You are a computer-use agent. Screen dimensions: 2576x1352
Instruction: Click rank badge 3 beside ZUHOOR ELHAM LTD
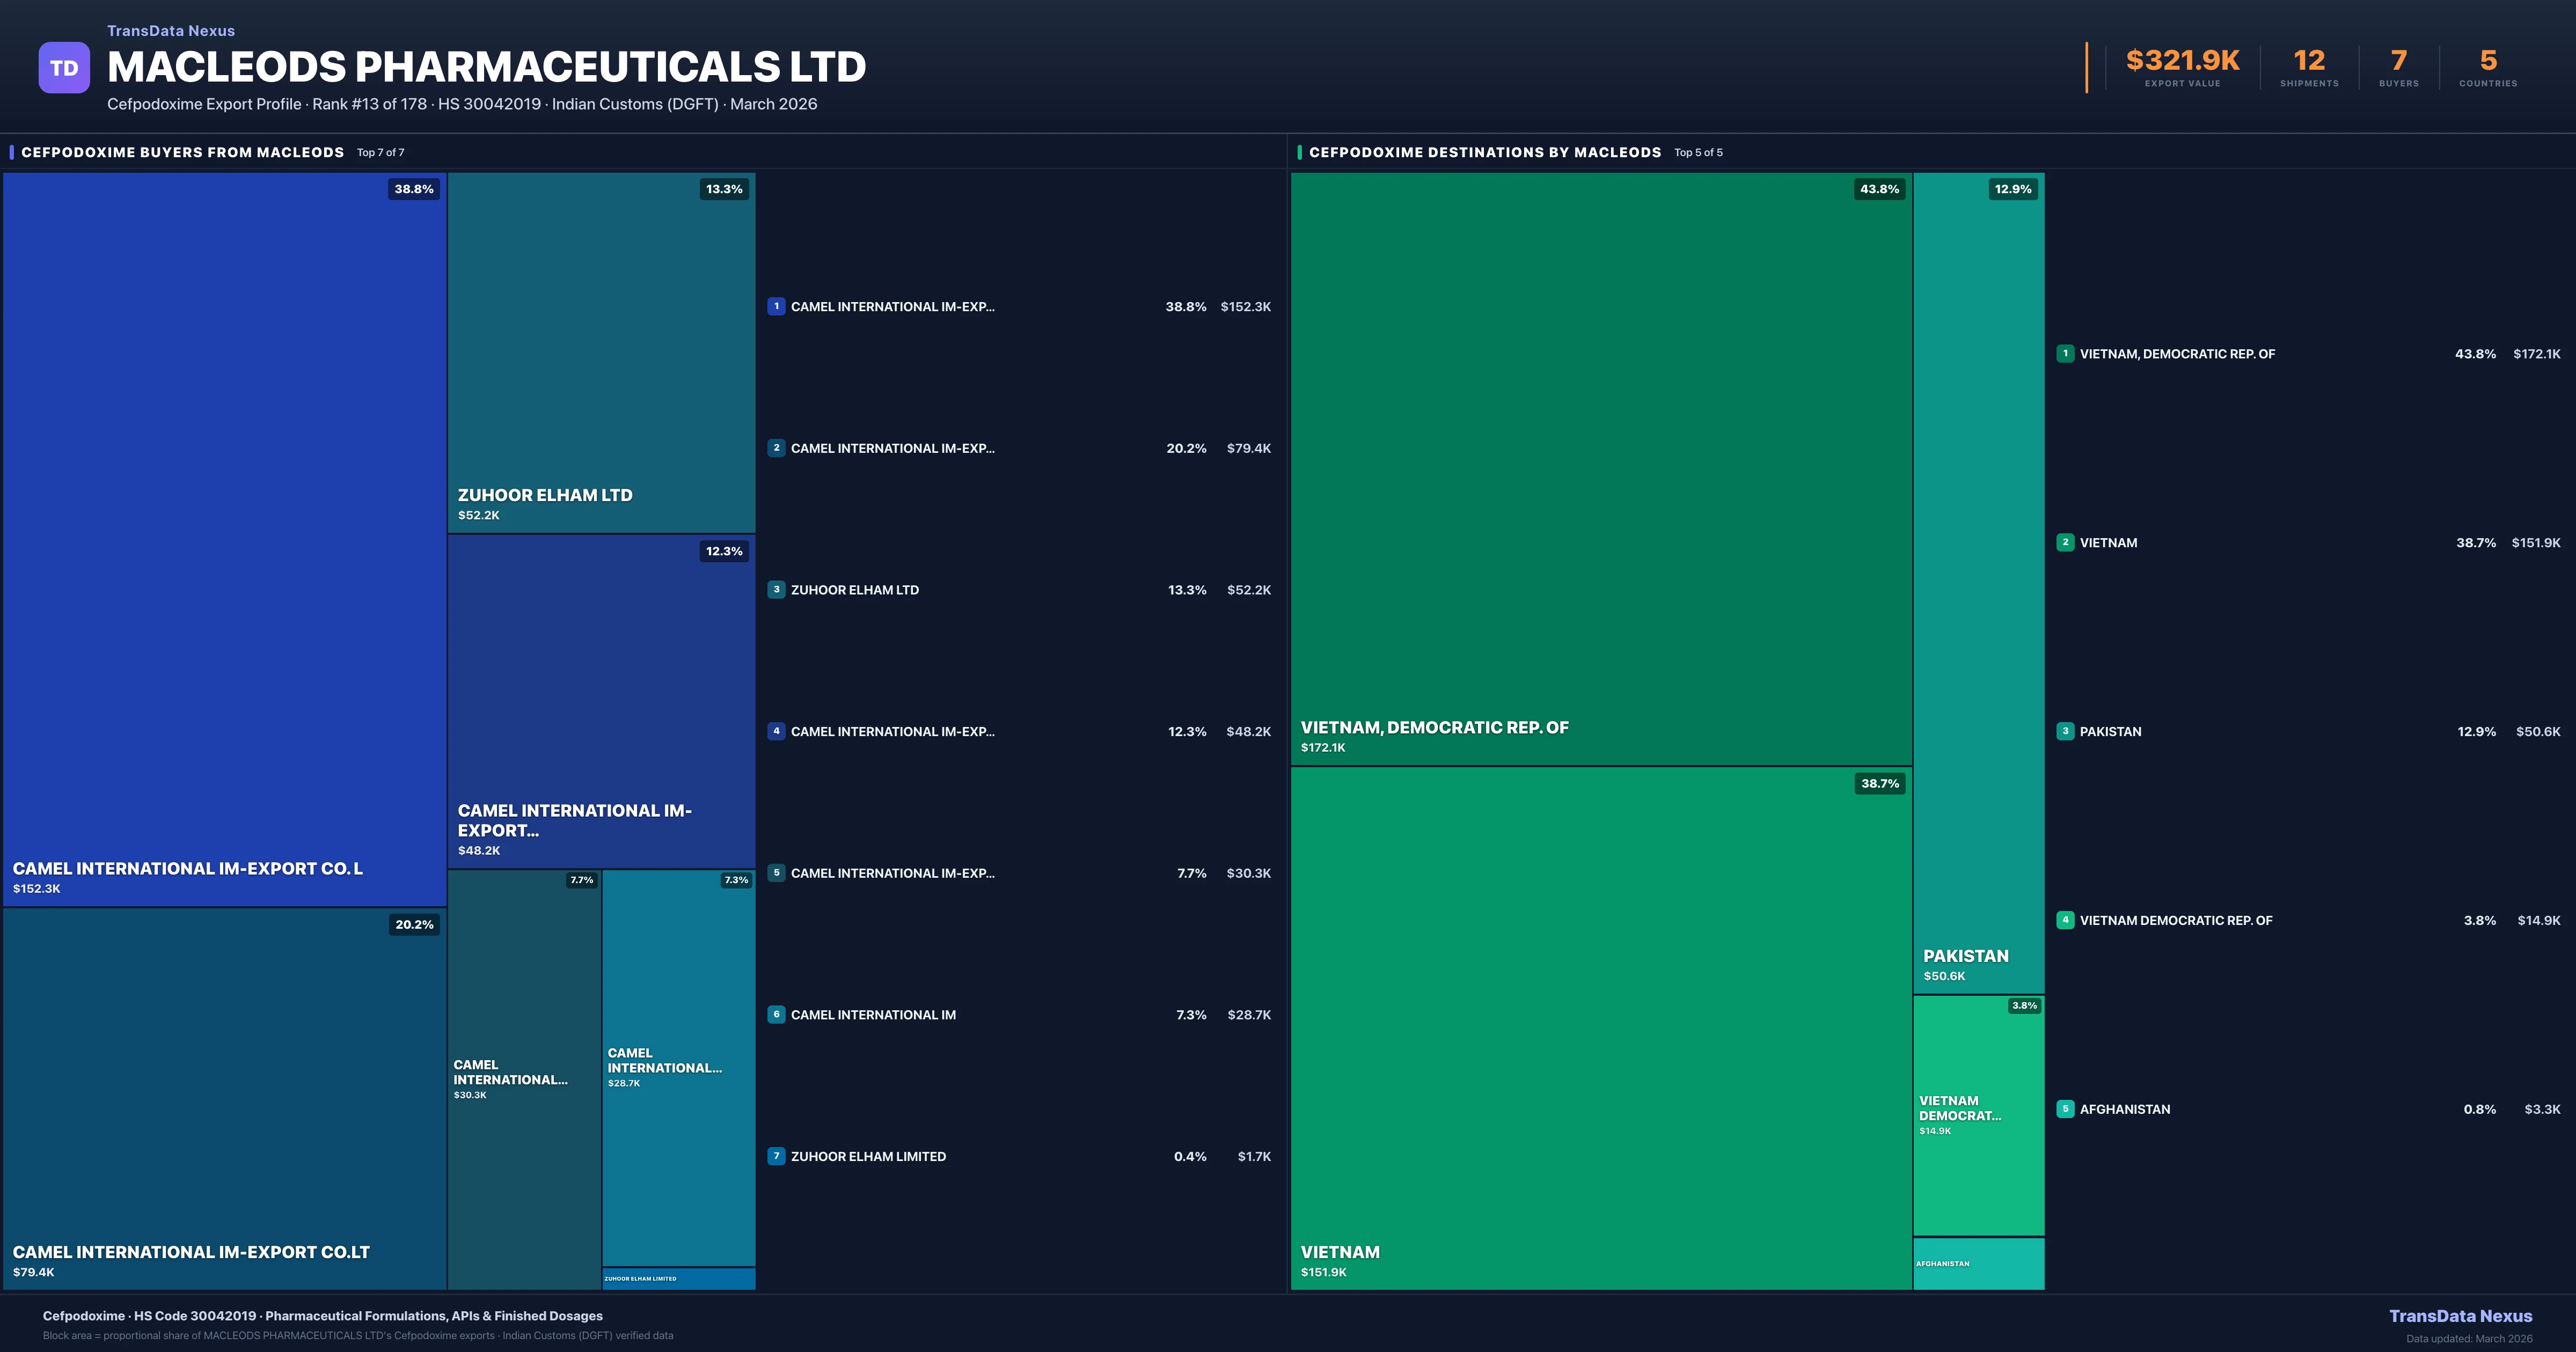(x=776, y=590)
